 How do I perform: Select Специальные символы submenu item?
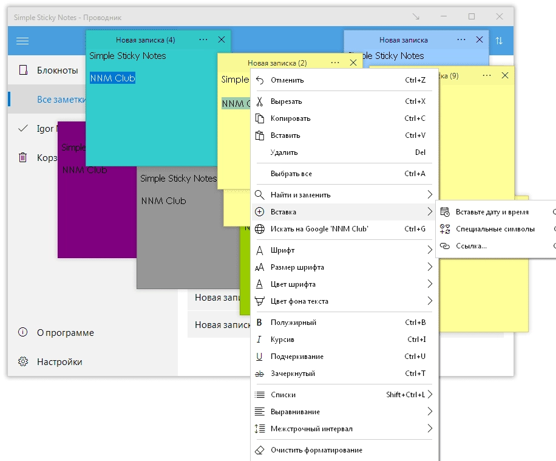point(496,229)
